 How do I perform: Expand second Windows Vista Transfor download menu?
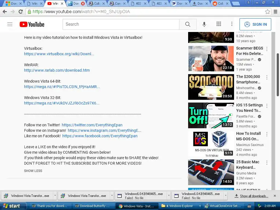(x=112, y=196)
